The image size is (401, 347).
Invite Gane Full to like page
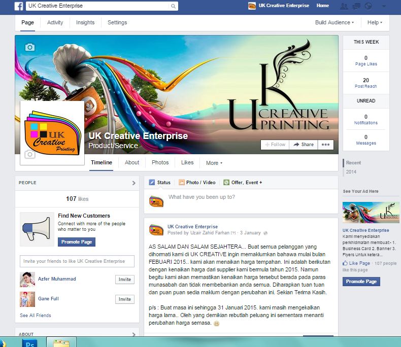click(124, 299)
